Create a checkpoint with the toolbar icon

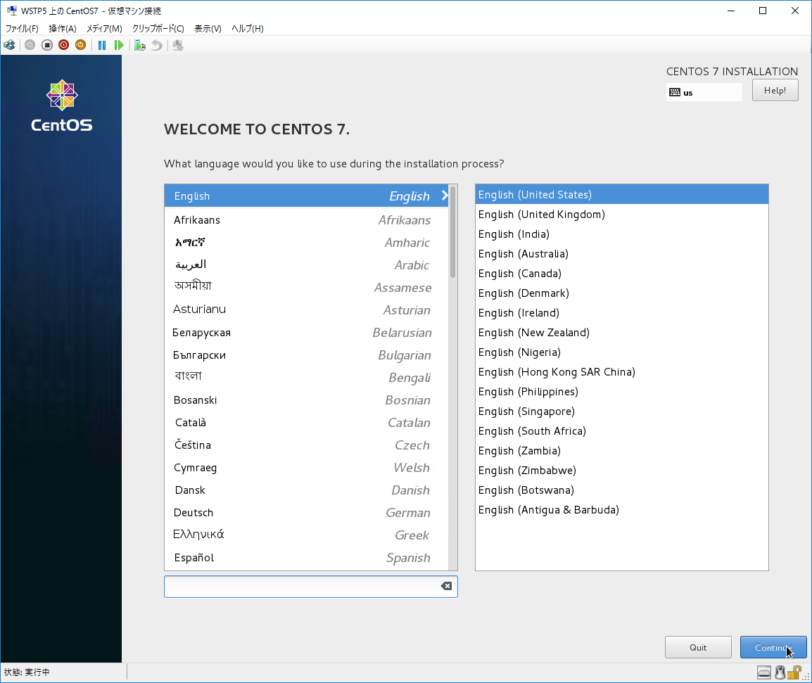tap(140, 45)
